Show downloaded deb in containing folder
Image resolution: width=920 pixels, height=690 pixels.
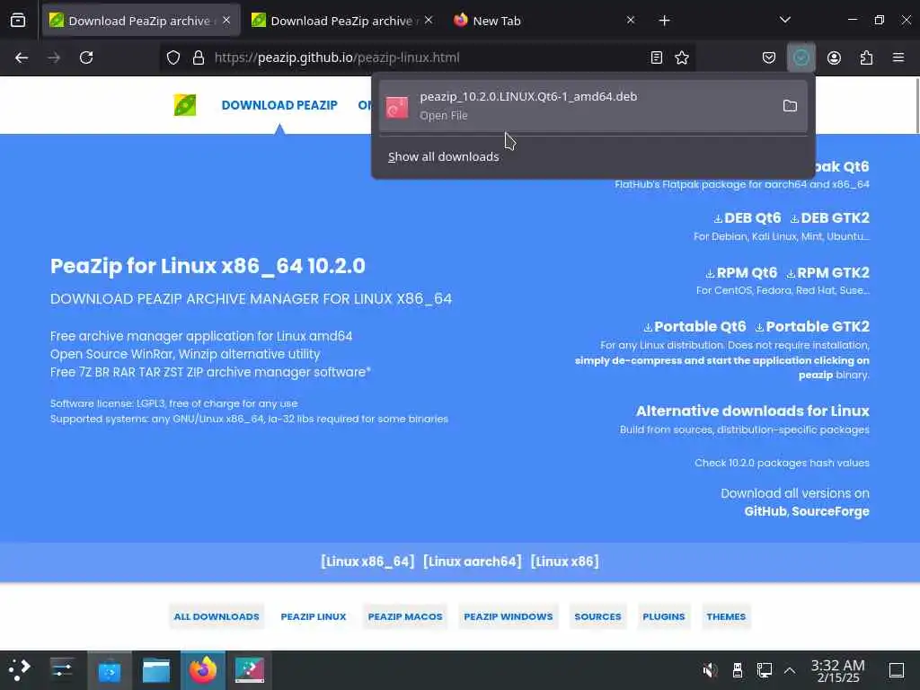pos(790,106)
